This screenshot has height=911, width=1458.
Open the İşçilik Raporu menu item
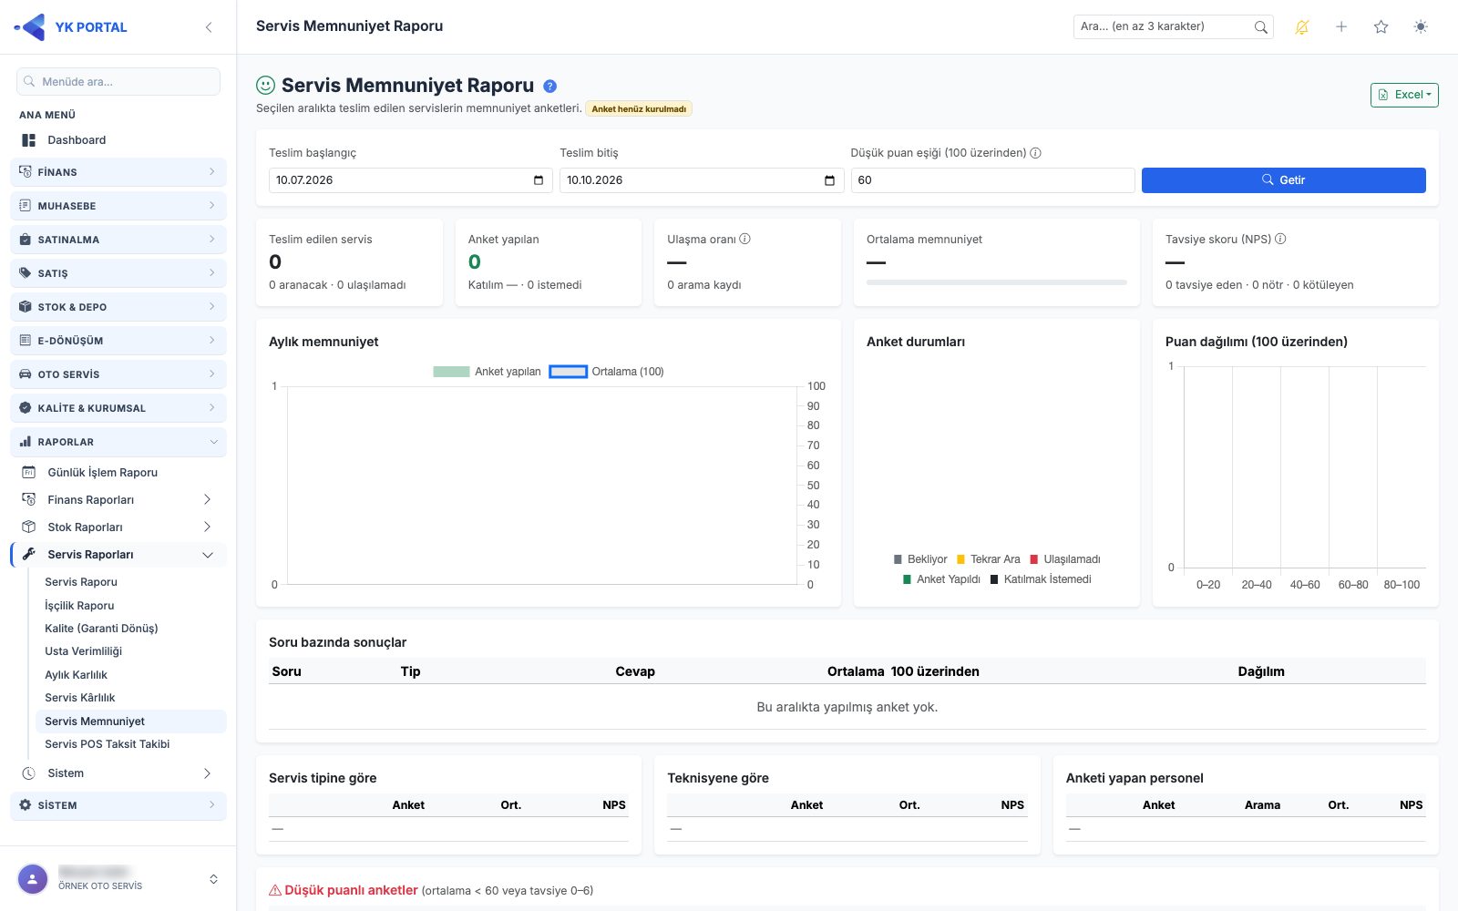click(79, 606)
